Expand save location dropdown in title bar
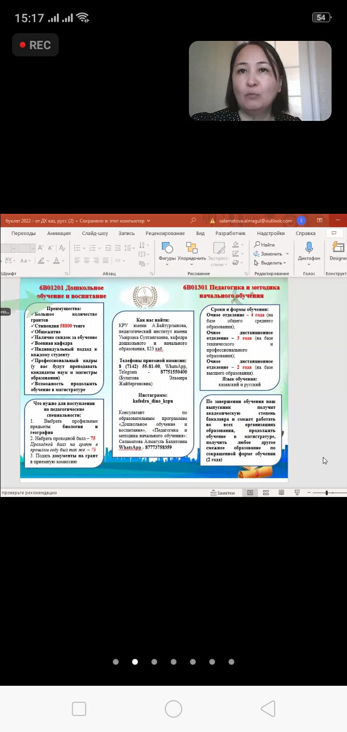 pos(148,221)
